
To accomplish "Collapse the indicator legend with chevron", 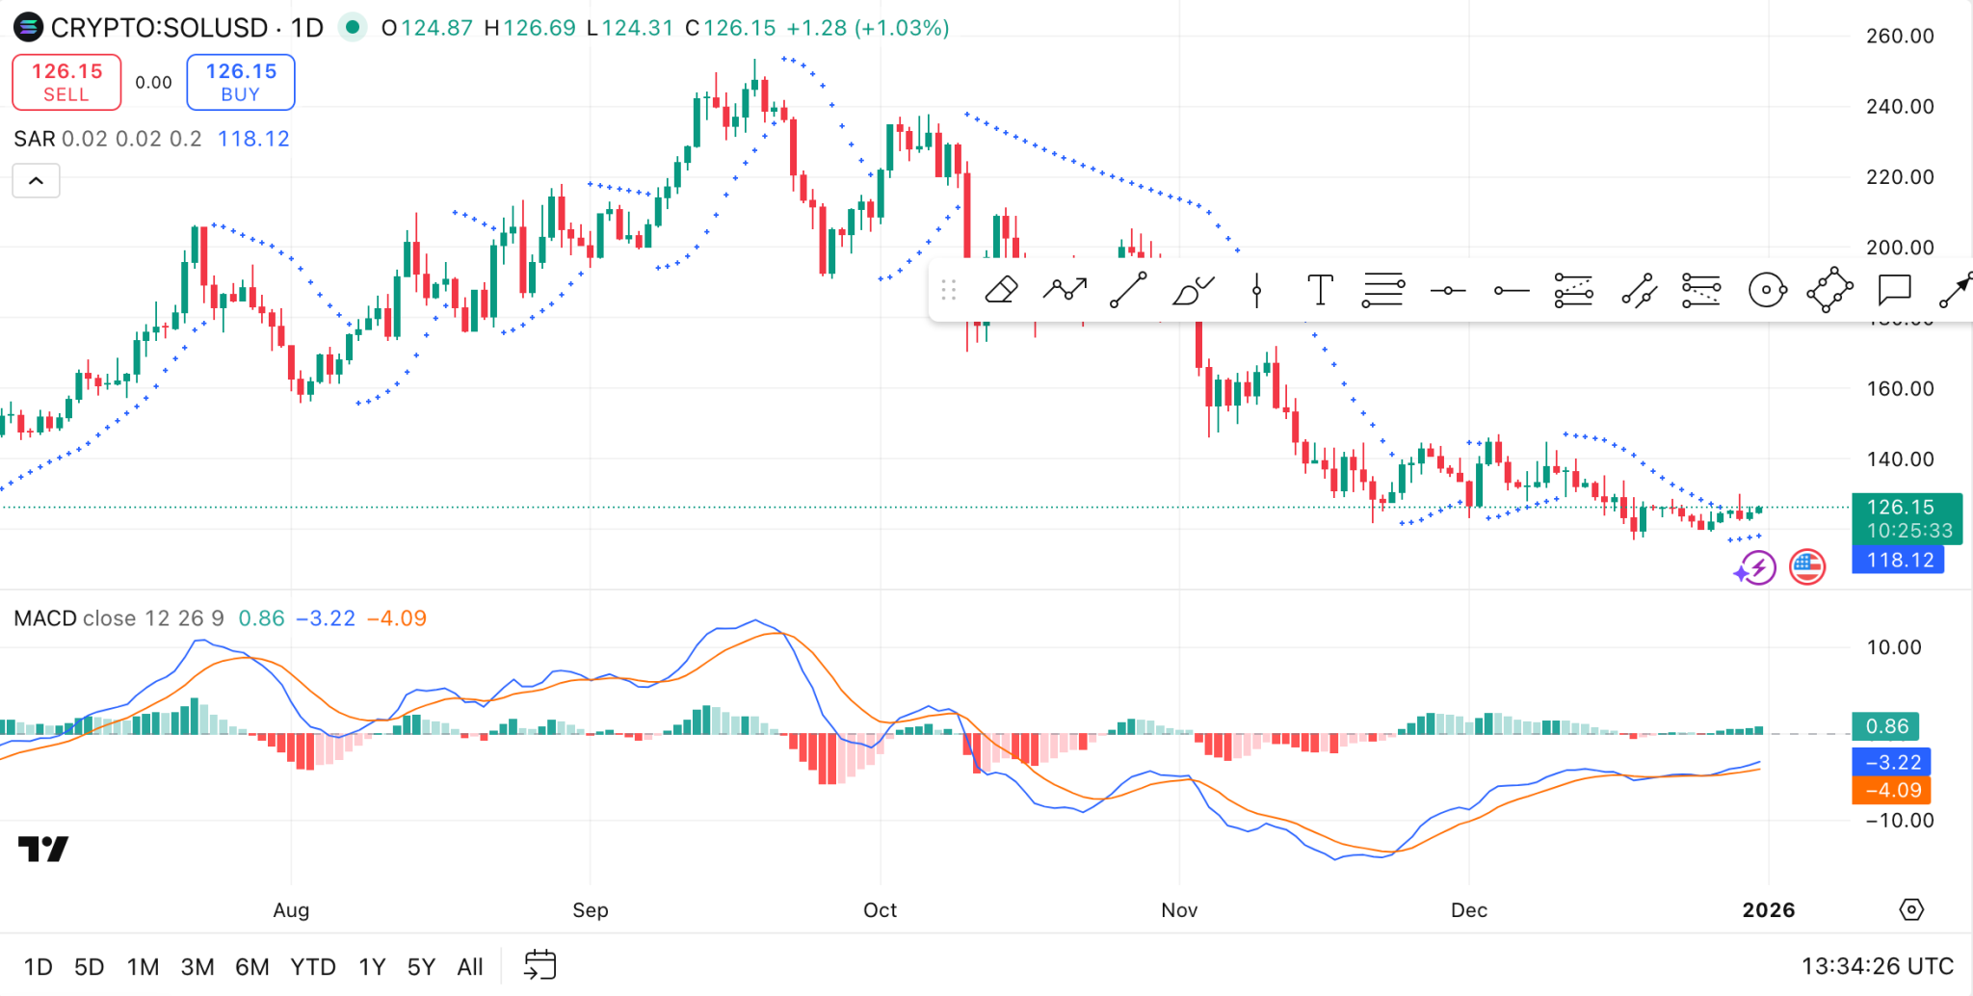I will tap(36, 180).
